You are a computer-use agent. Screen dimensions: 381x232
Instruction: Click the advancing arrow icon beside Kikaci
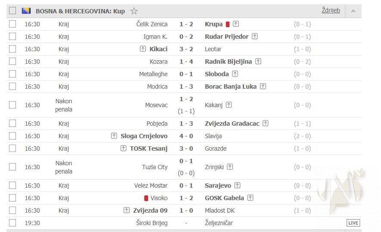(143, 49)
